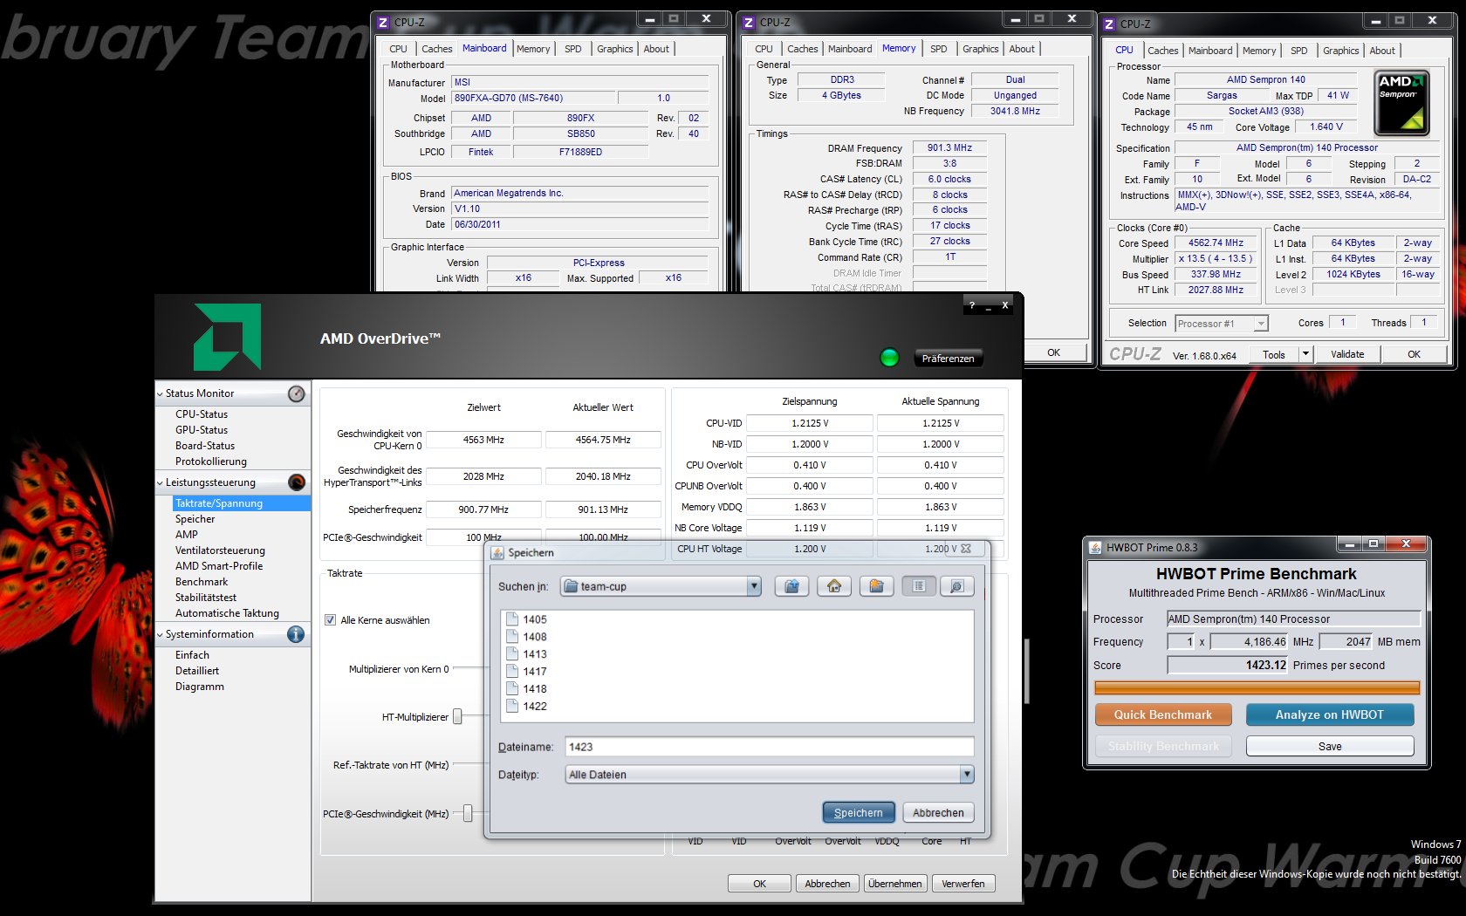Open SPD tab in CPU-Z Mainboard window
Image resolution: width=1466 pixels, height=916 pixels.
click(573, 49)
